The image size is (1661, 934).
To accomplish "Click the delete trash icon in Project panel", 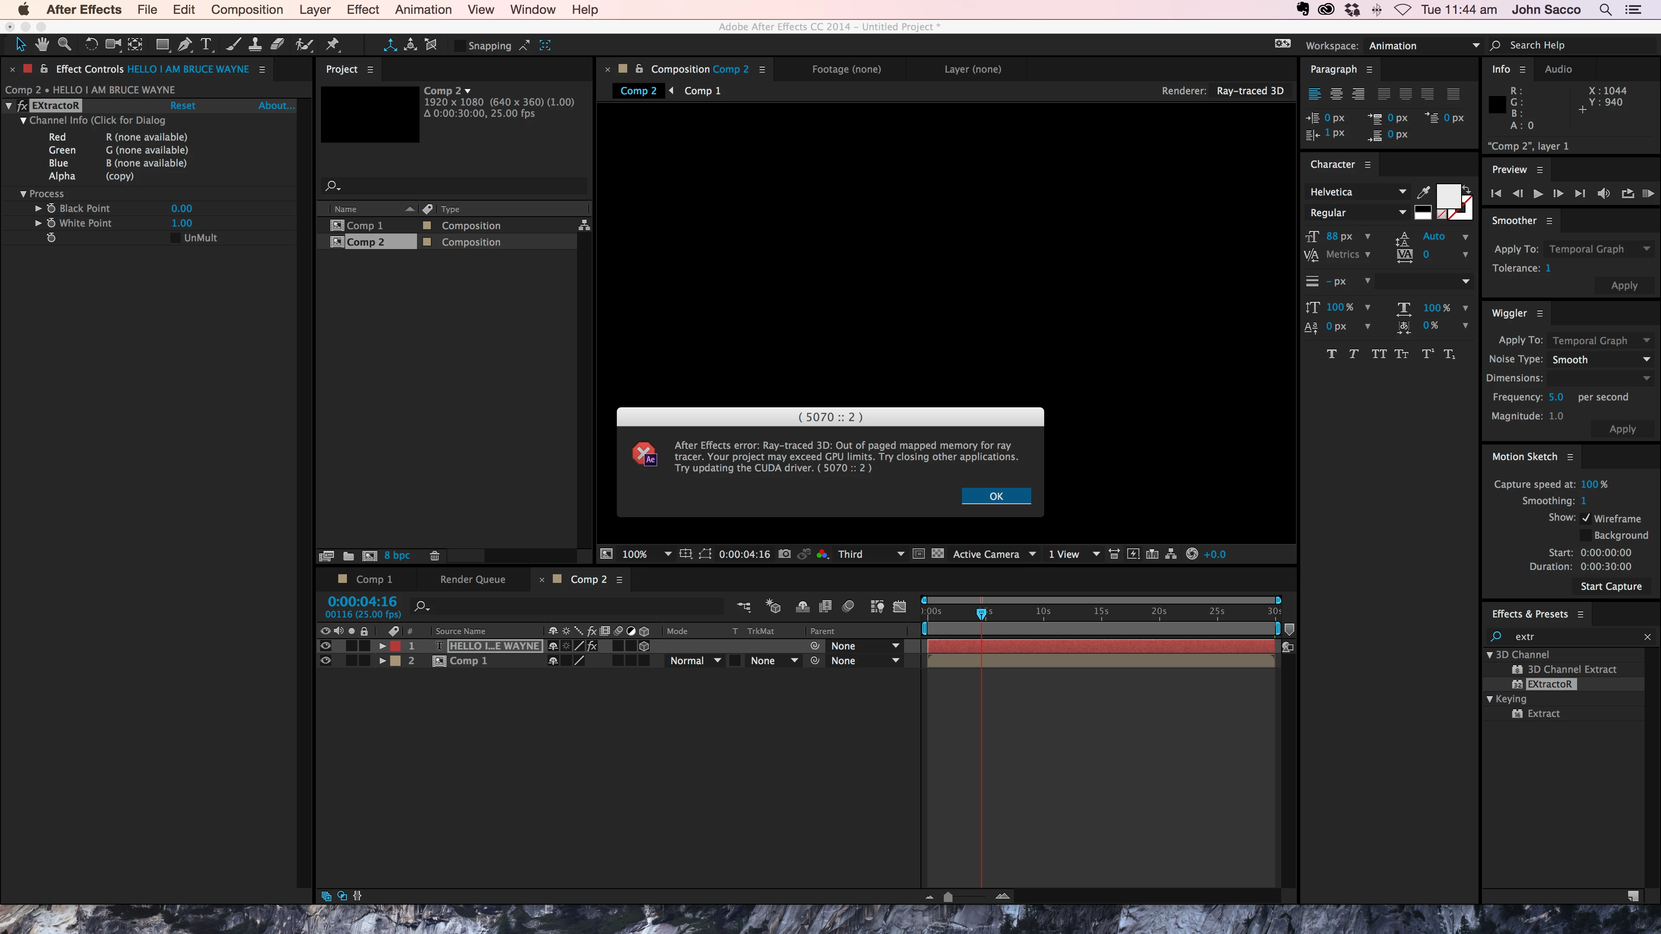I will click(x=435, y=556).
